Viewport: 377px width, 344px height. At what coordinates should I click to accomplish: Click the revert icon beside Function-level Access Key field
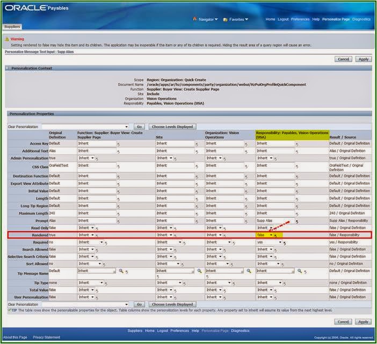118,144
